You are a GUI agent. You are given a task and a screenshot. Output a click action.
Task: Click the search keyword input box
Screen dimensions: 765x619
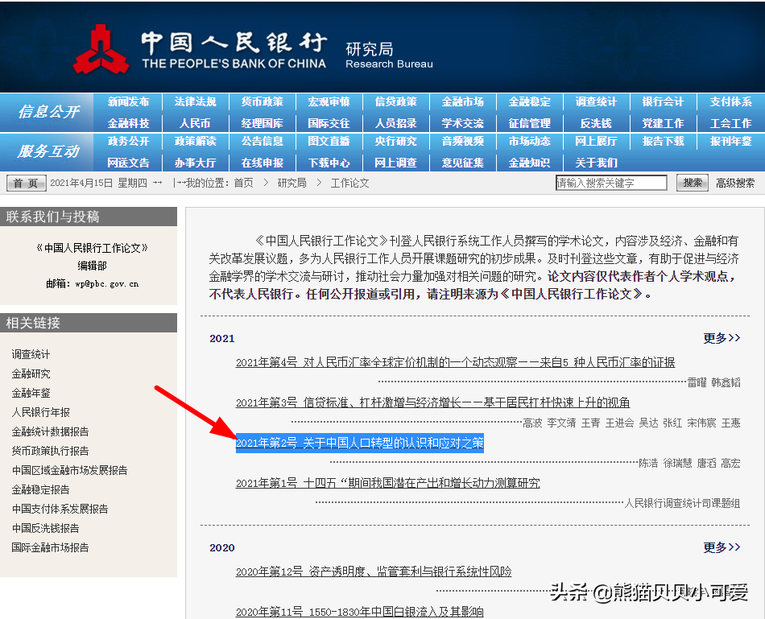tap(611, 183)
